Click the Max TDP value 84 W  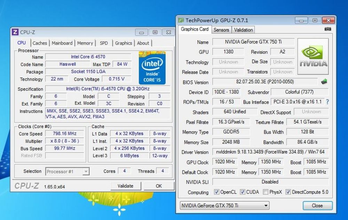[x=122, y=64]
